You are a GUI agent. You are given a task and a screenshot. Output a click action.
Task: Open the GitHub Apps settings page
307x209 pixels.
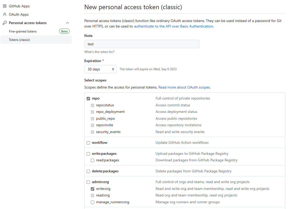click(19, 6)
